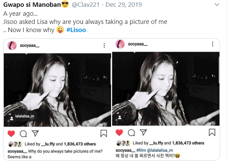
Task: Click the comment bubble on right post
Action: coord(132,132)
